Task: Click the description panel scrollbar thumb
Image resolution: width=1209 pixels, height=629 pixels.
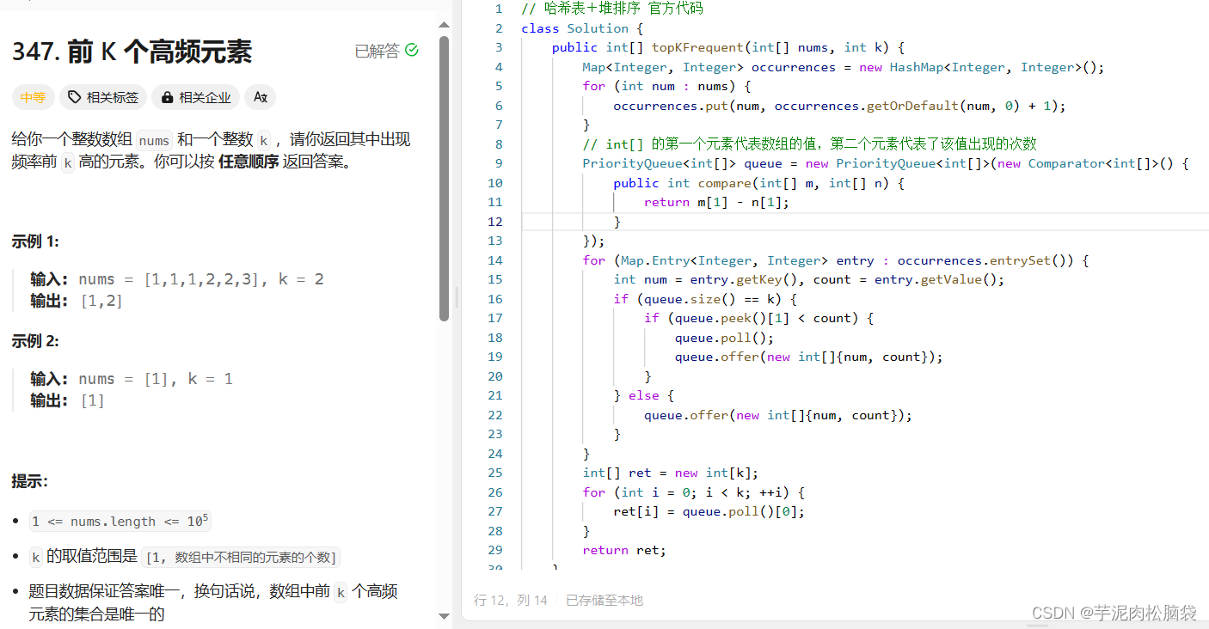Action: point(445,179)
